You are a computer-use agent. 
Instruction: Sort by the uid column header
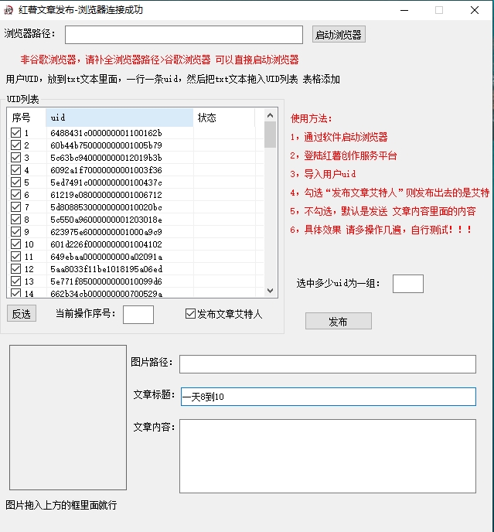(x=119, y=118)
